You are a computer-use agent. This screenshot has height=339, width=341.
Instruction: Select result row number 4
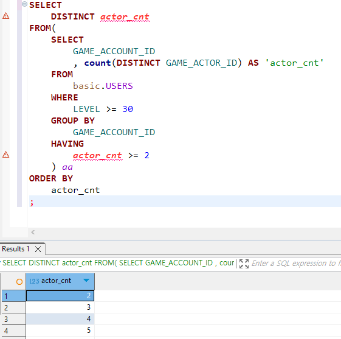click(x=14, y=330)
